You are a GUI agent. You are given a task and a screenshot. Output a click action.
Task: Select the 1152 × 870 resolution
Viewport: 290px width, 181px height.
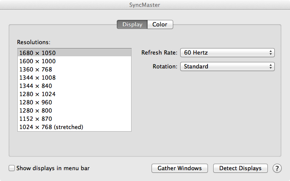[74, 119]
